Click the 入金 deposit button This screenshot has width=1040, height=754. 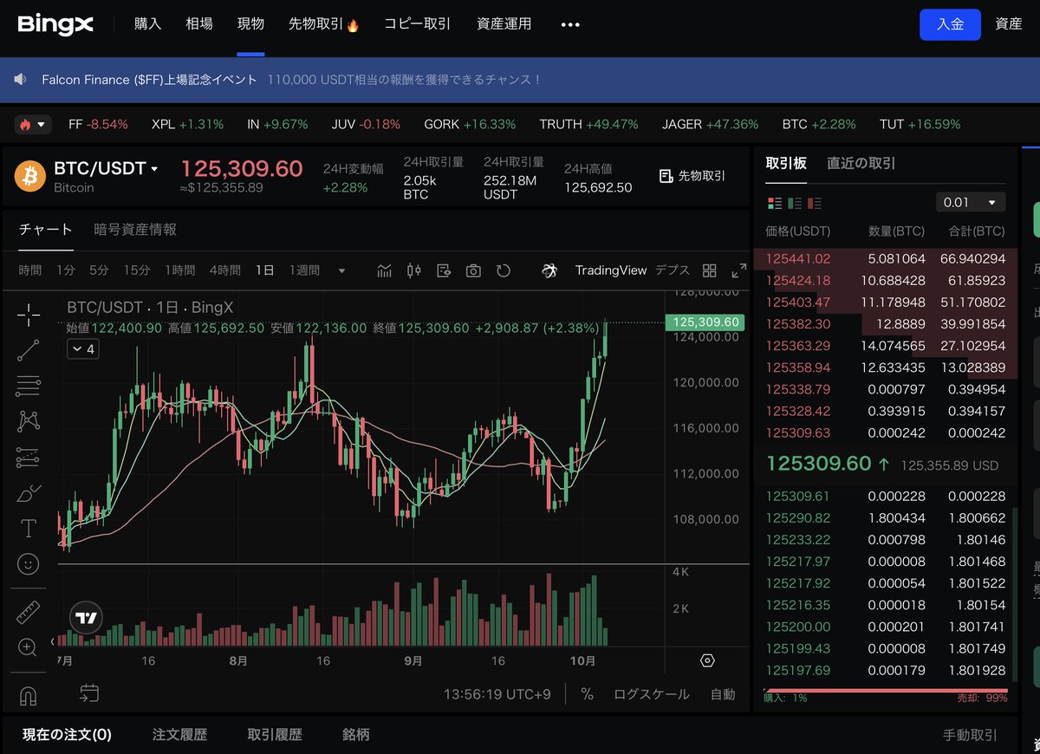point(950,24)
